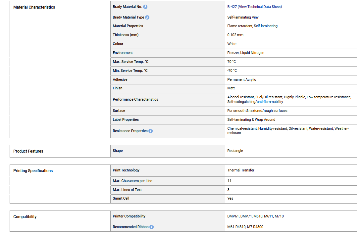
Task: Click info icon beside Recommended Ribbon
Action: pyautogui.click(x=151, y=227)
